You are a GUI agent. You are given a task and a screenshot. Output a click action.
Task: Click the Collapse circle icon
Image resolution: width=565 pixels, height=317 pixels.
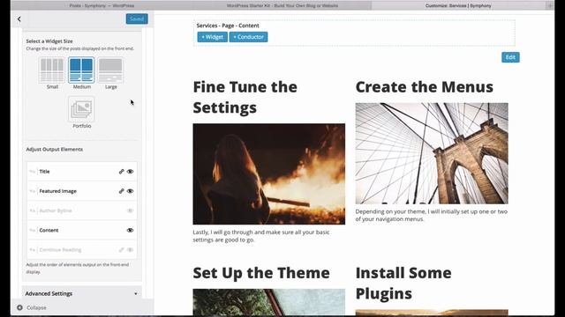tap(19, 307)
